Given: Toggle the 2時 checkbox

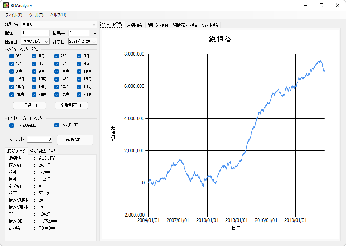Looking at the screenshot, I should pos(57,56).
